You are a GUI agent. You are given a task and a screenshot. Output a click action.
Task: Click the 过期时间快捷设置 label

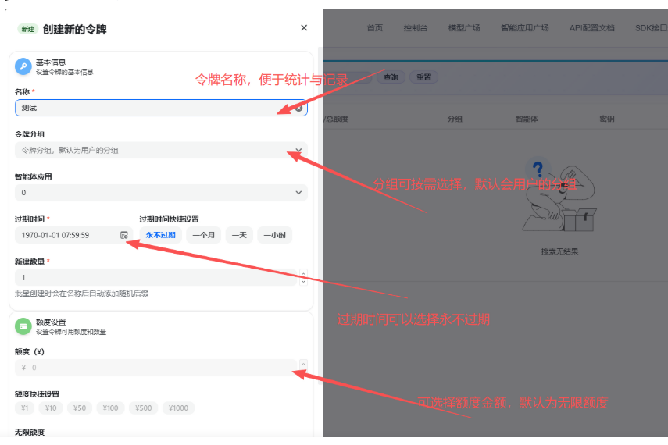point(169,219)
